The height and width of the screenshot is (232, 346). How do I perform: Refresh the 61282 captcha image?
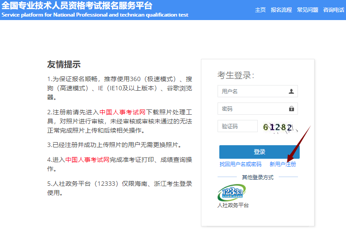(x=280, y=127)
